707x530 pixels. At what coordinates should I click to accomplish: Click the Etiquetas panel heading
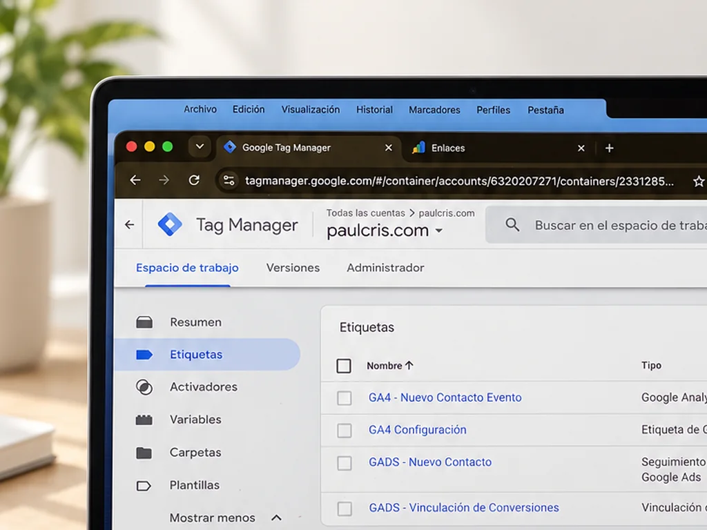[367, 328]
